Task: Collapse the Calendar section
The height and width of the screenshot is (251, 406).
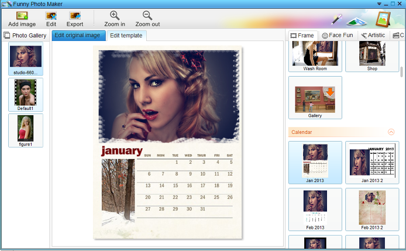Action: [391, 132]
